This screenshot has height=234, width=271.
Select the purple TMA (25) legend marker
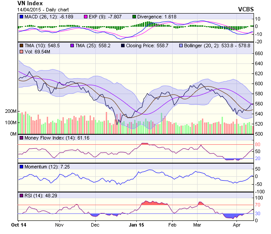click(73, 45)
